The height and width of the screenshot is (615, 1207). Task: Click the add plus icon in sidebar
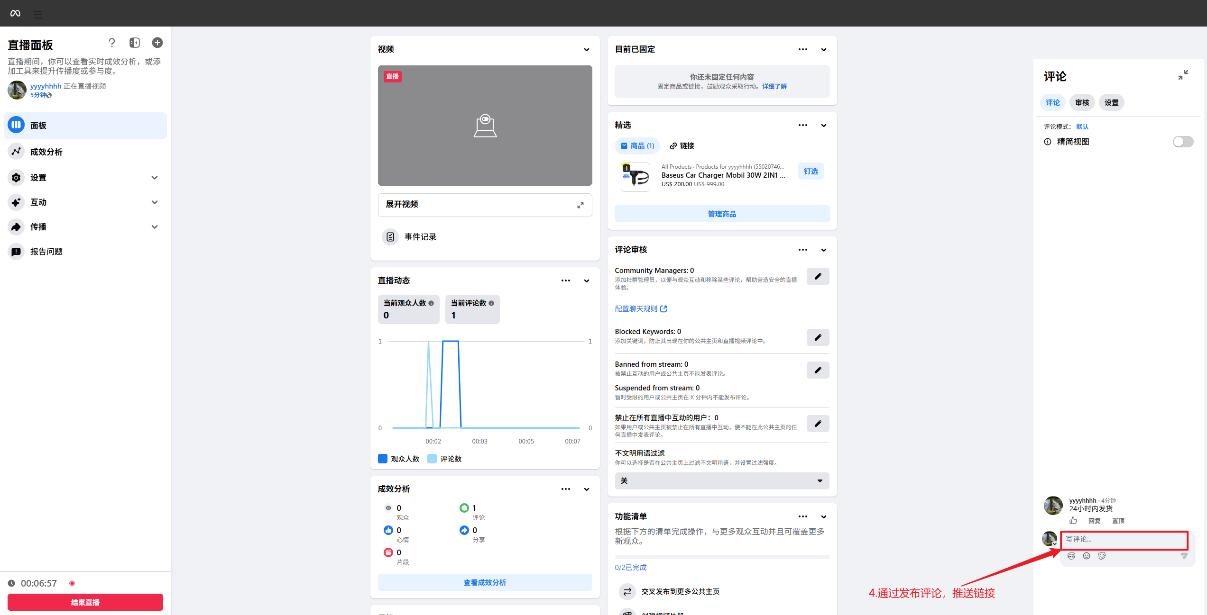(157, 43)
